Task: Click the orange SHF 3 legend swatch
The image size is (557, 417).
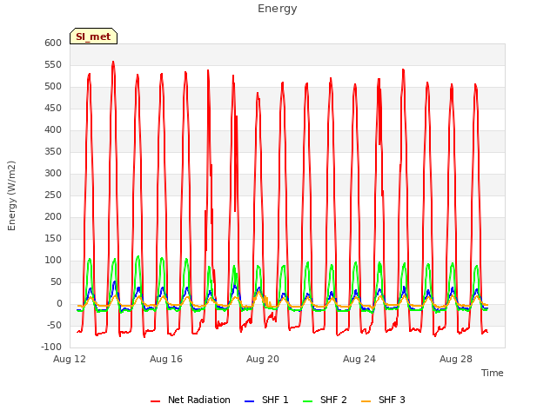Action: click(x=366, y=401)
